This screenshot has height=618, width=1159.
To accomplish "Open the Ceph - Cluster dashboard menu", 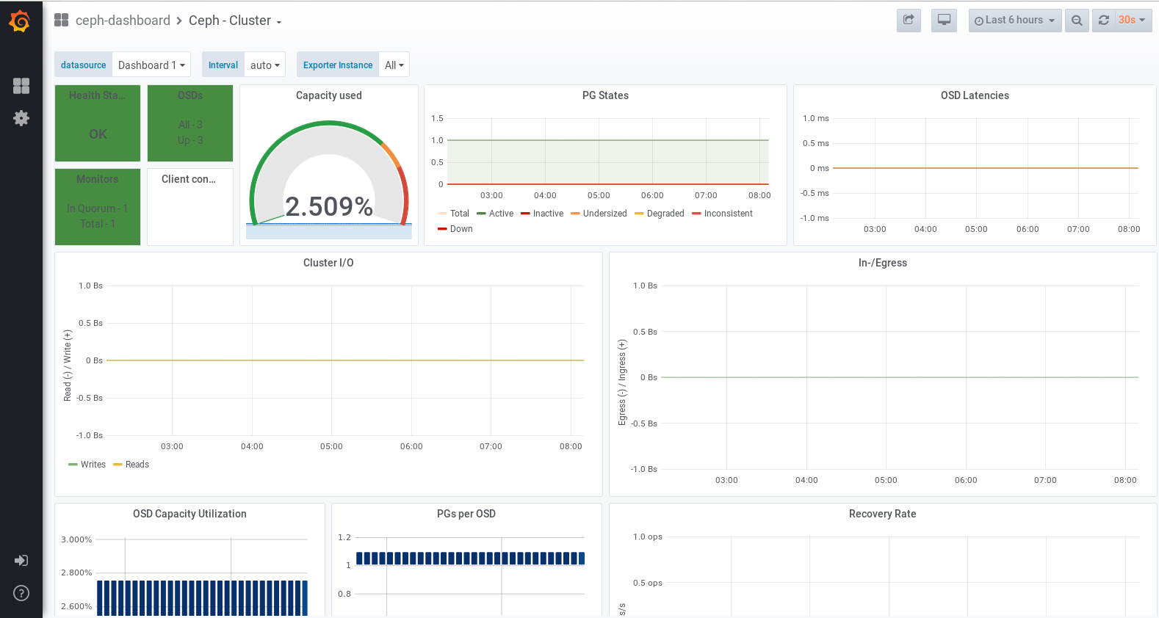I will point(235,21).
